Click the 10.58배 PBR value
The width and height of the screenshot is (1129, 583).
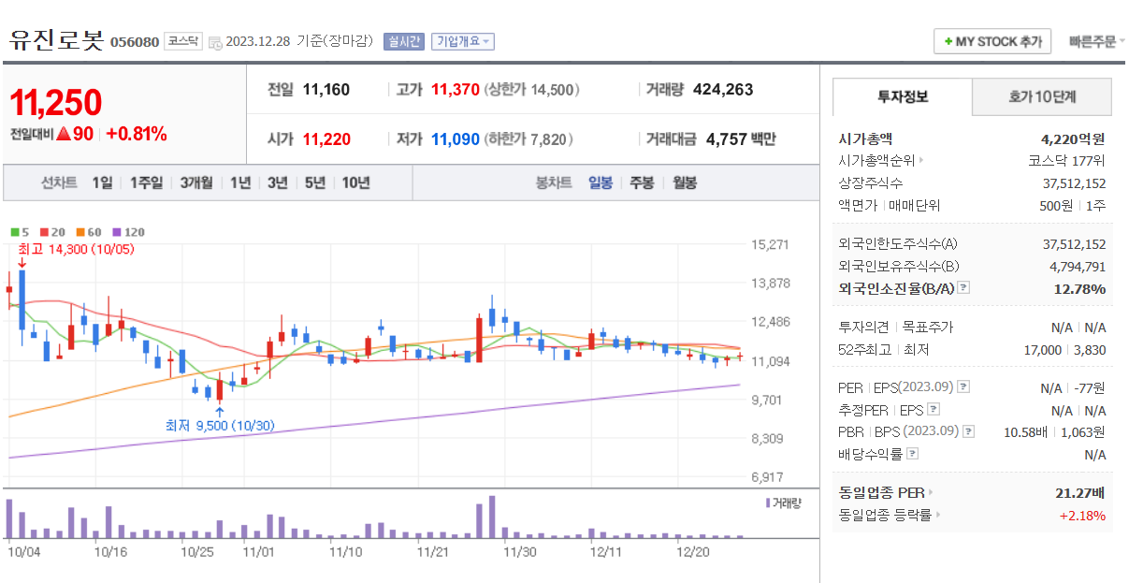pos(1025,431)
